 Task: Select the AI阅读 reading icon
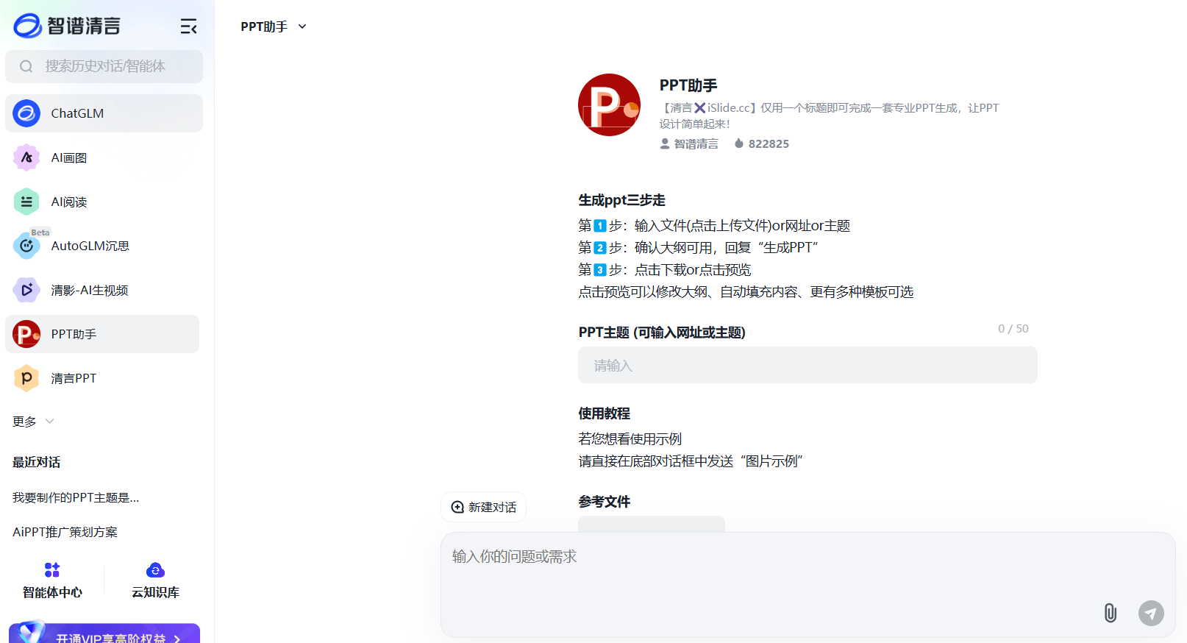click(x=26, y=202)
